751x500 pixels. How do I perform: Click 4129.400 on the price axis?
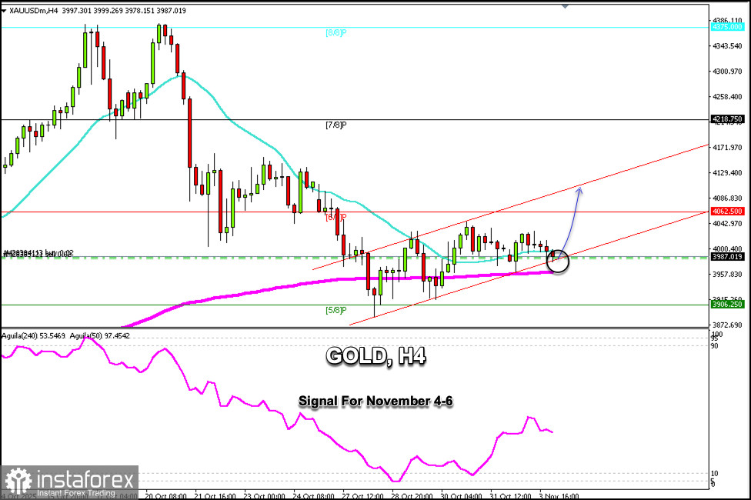(x=727, y=173)
